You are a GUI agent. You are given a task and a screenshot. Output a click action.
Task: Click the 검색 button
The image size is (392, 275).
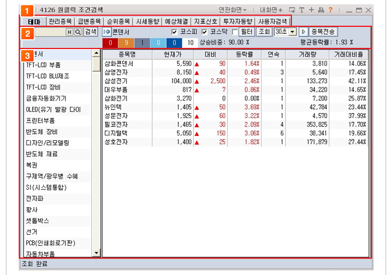[91, 32]
